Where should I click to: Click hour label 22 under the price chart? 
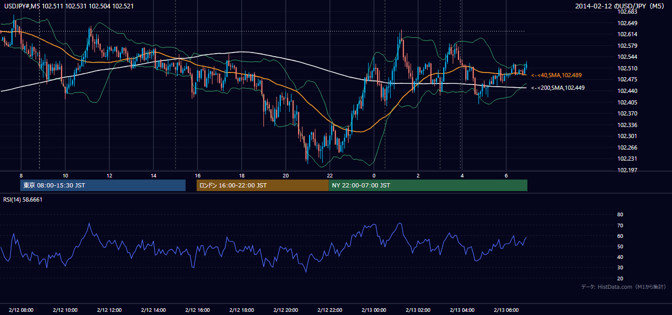tap(330, 175)
